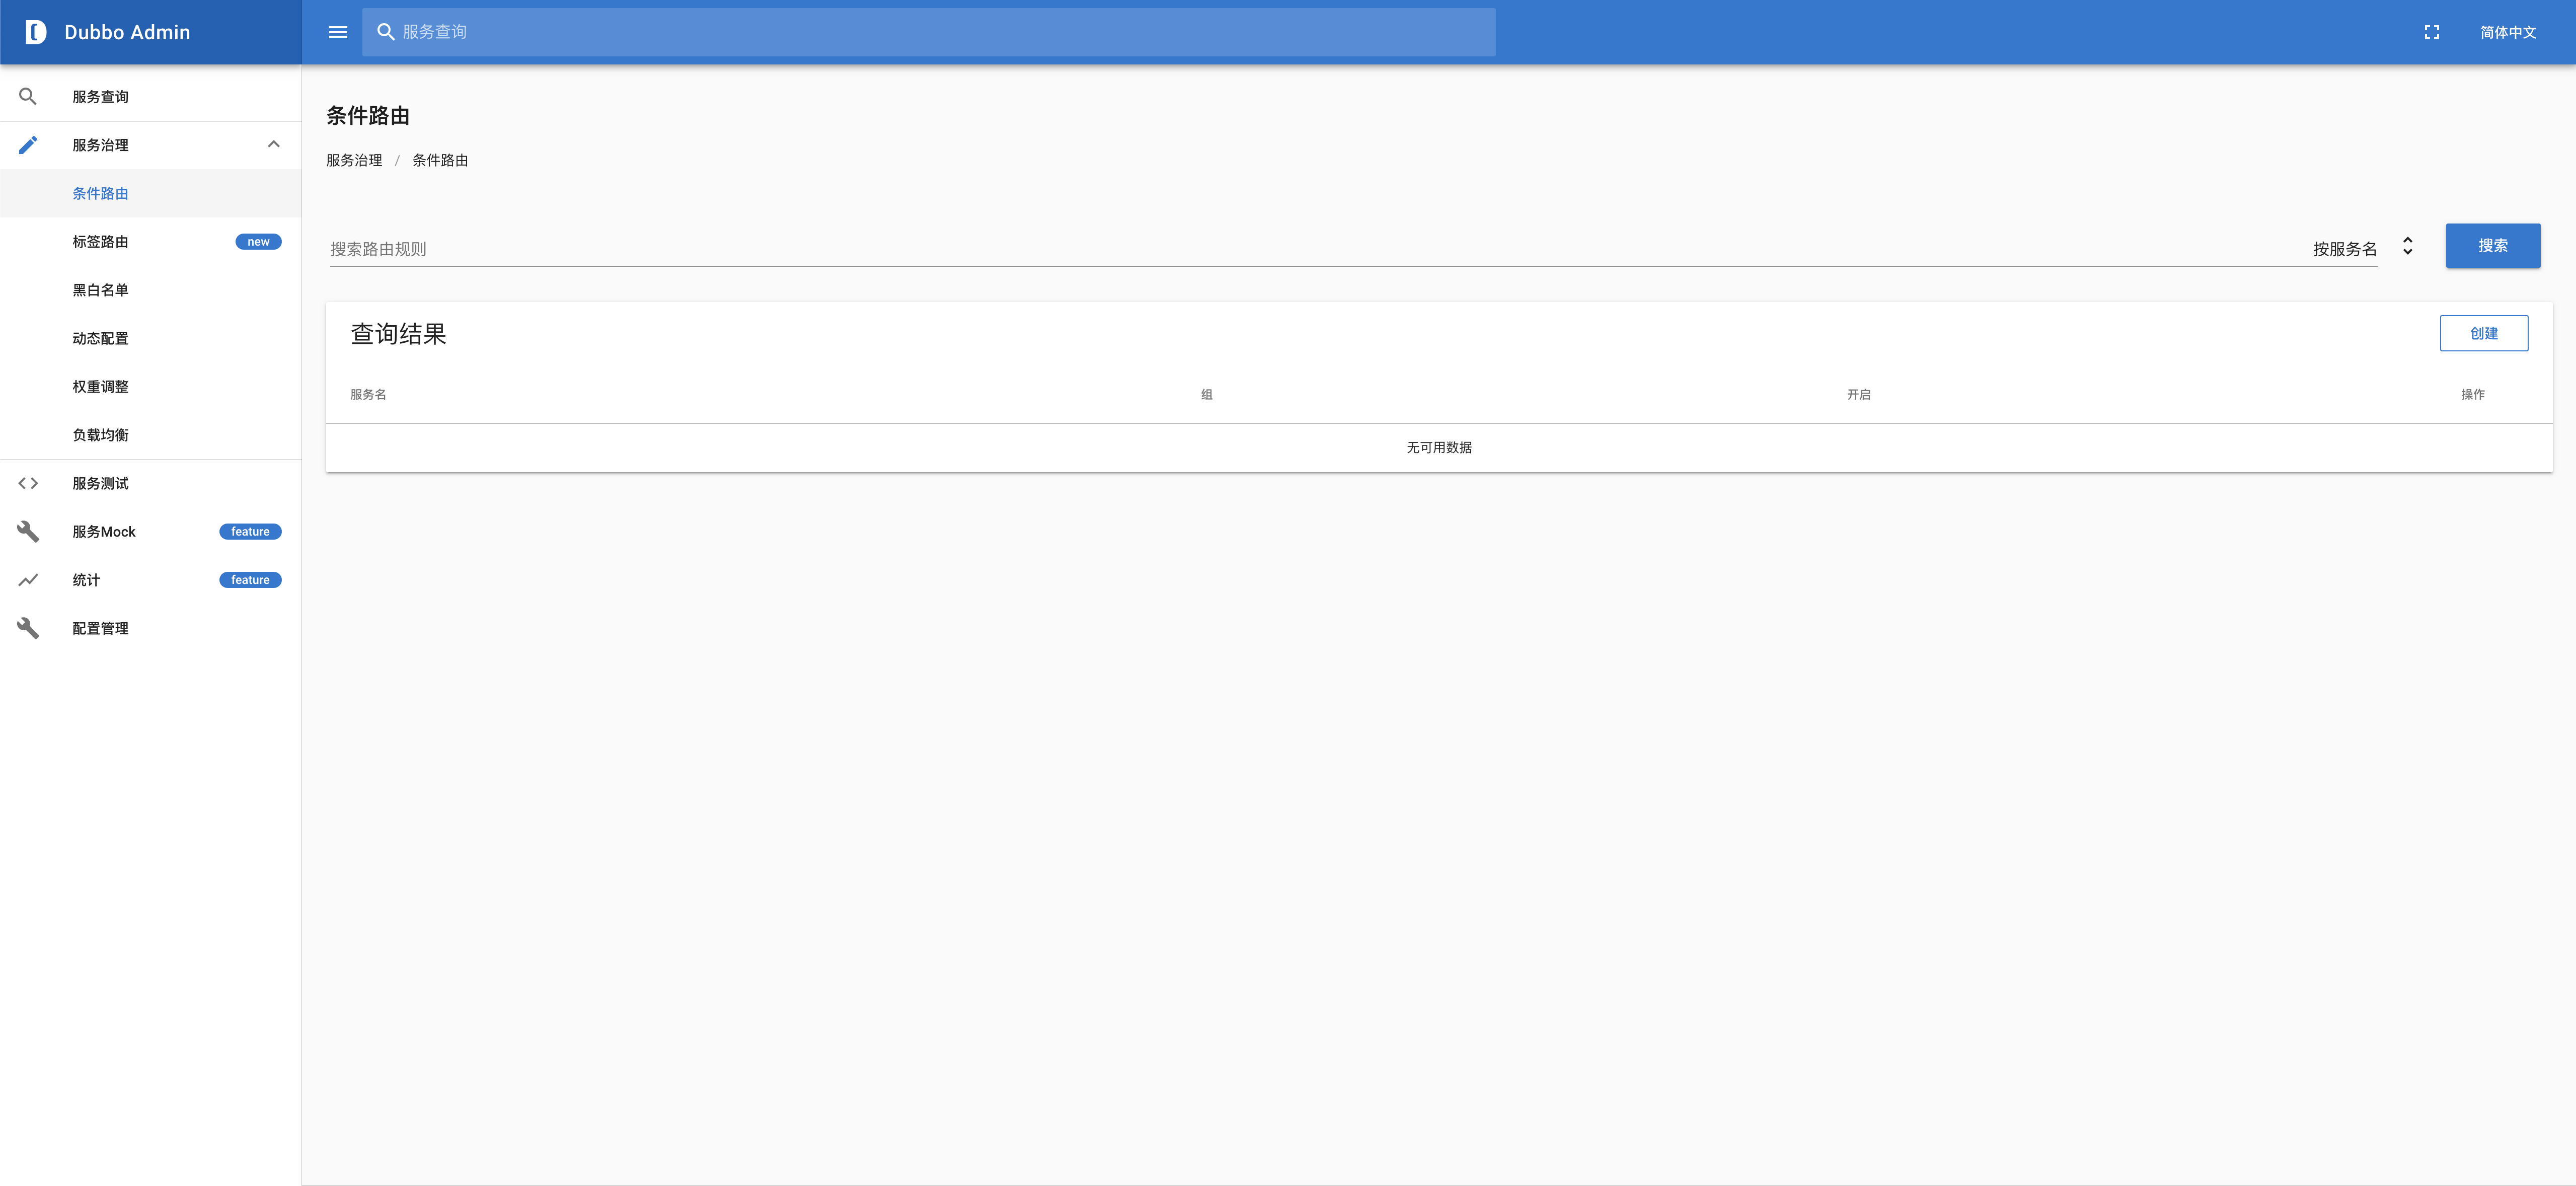Click the pencil icon for 服务治理
The height and width of the screenshot is (1186, 2576).
[x=28, y=145]
